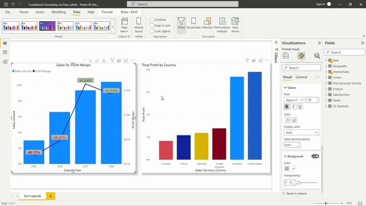Screen dimensions: 366x206
Task: Open the Performance analyzer
Action: coord(222,25)
